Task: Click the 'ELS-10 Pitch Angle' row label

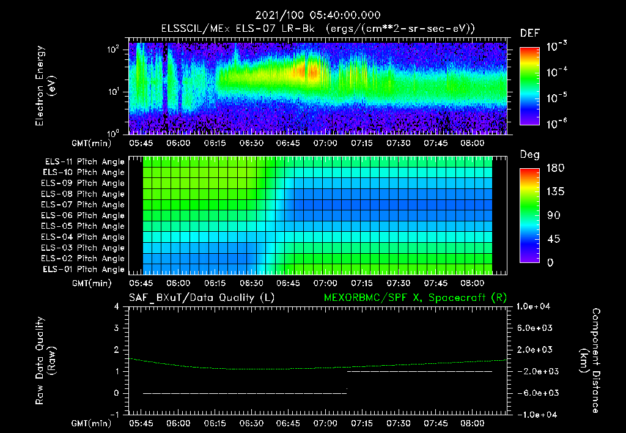Action: click(84, 172)
